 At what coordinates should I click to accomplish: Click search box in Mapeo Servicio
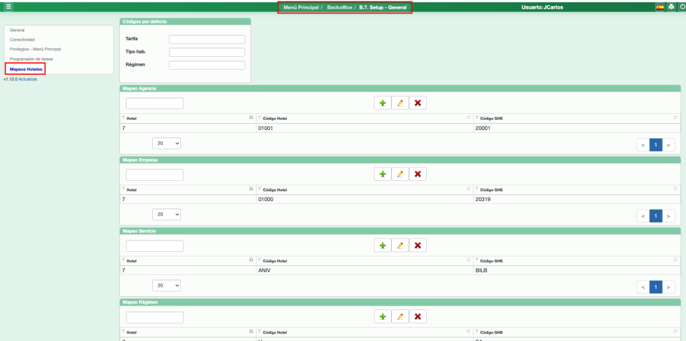coord(155,246)
